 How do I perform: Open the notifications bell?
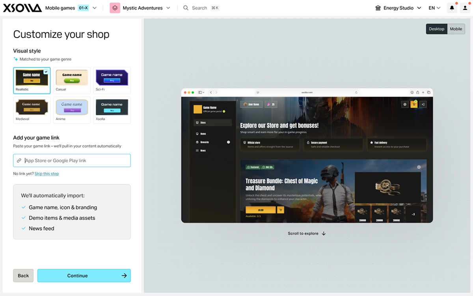point(452,8)
